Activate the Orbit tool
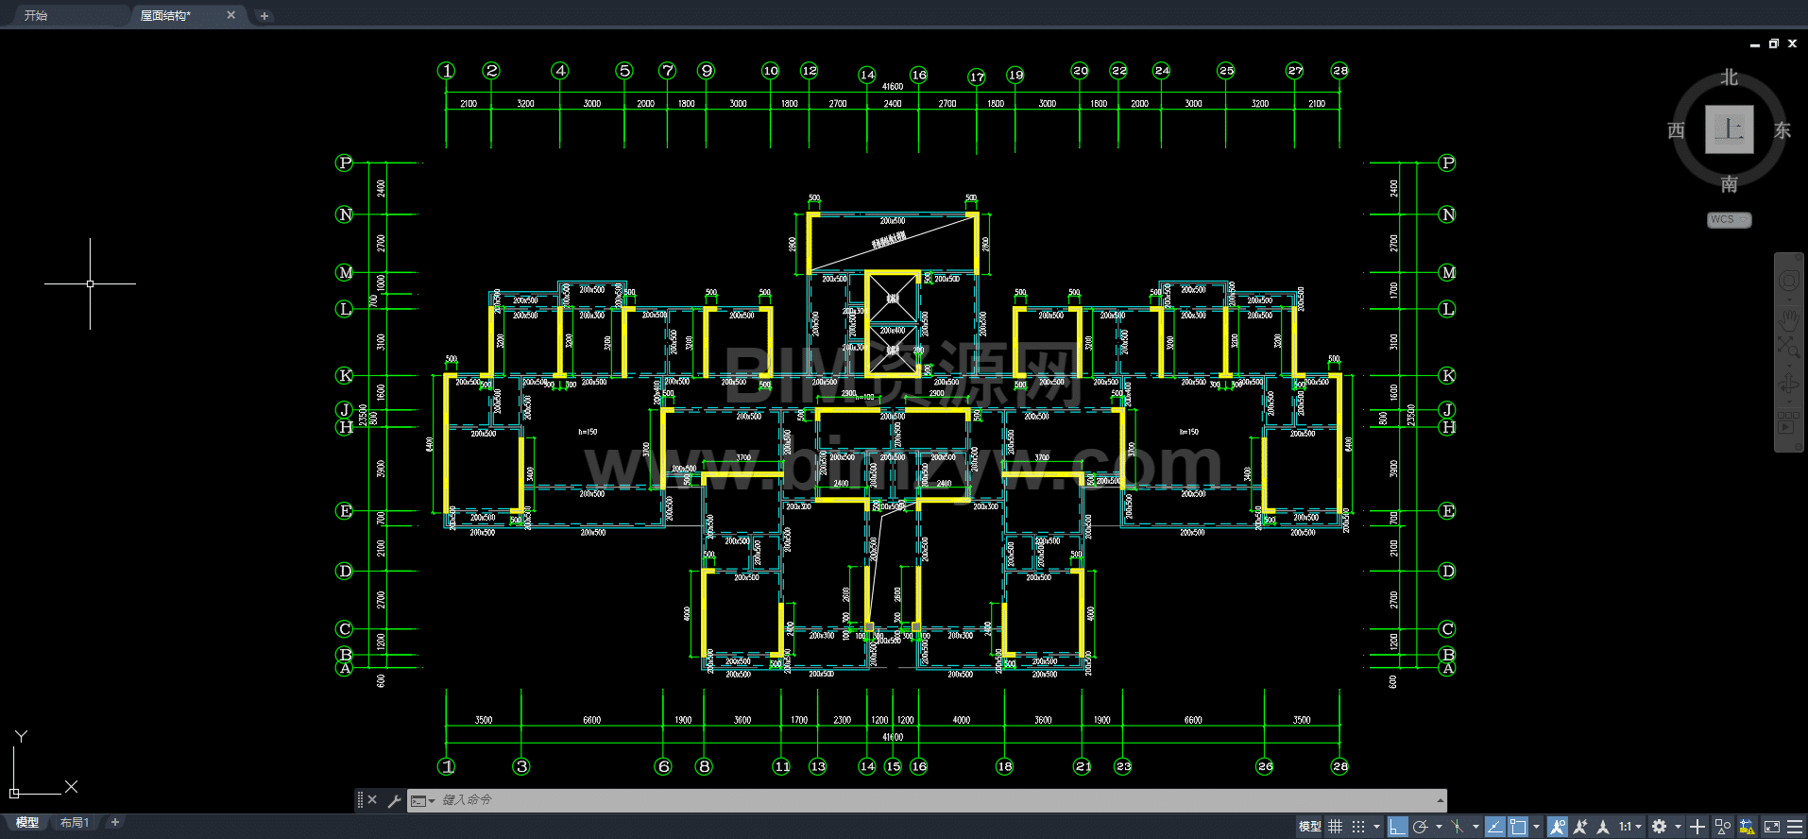Screen dimensions: 1808x839 (1788, 384)
